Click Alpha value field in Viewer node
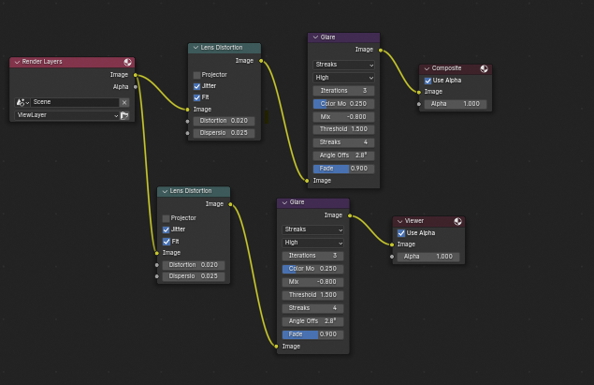This screenshot has height=385, width=594. pos(428,257)
